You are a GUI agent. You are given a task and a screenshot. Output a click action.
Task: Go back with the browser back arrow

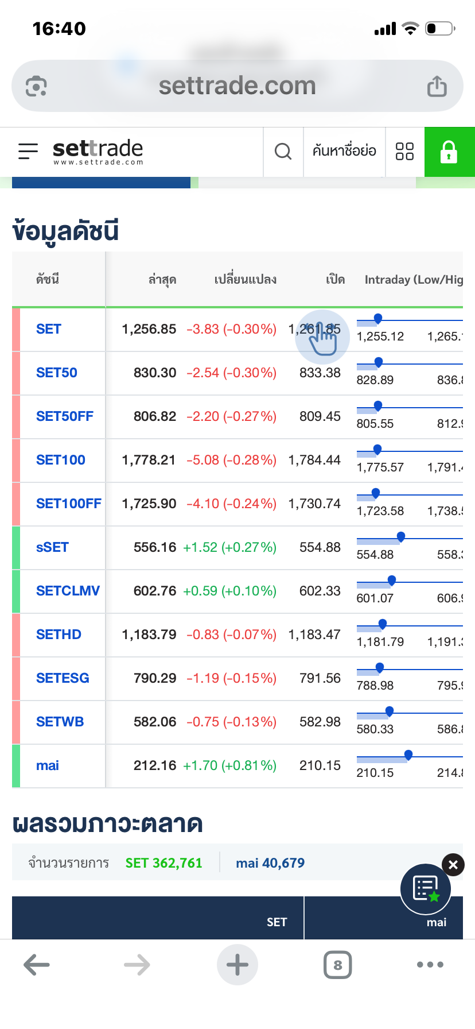(x=37, y=965)
